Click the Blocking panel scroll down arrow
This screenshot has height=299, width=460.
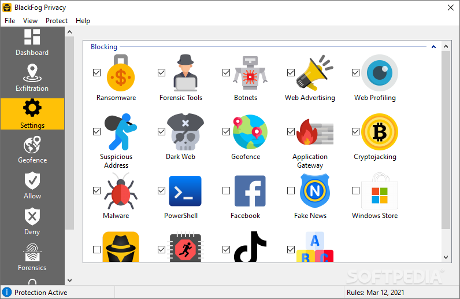click(446, 257)
